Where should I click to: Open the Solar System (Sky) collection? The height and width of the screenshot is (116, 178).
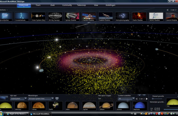click(38, 17)
